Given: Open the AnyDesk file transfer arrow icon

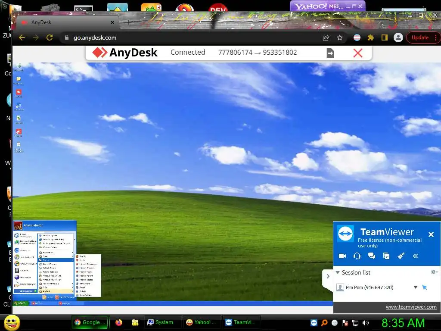Looking at the screenshot, I should [330, 53].
